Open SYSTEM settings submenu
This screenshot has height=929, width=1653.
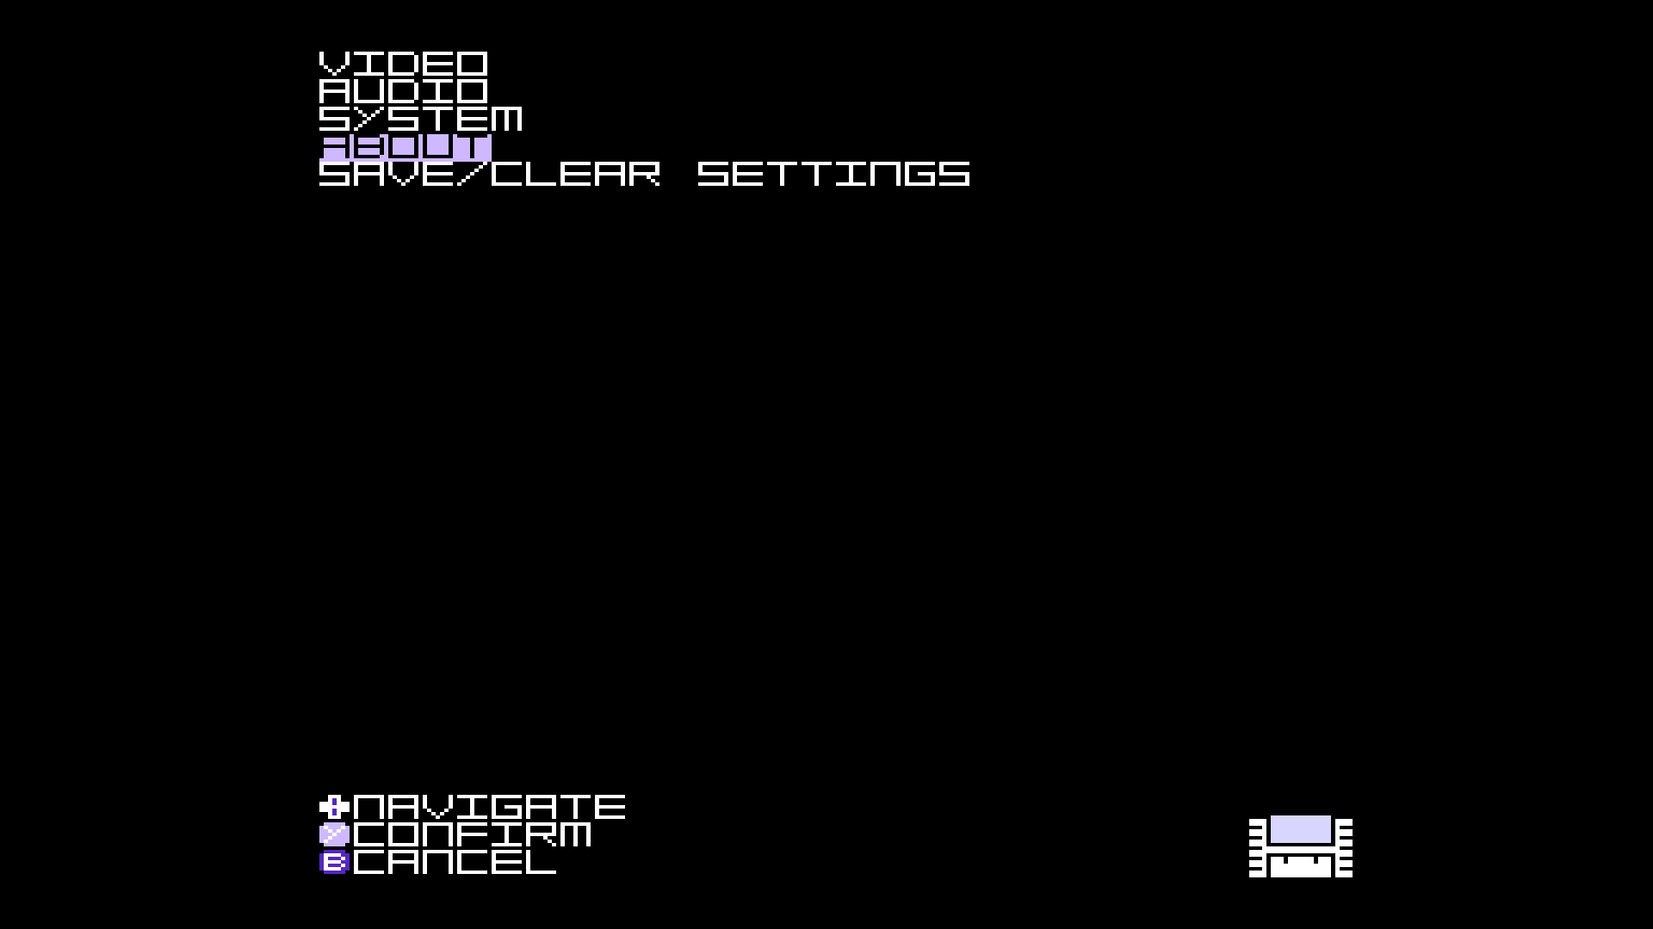pyautogui.click(x=420, y=119)
